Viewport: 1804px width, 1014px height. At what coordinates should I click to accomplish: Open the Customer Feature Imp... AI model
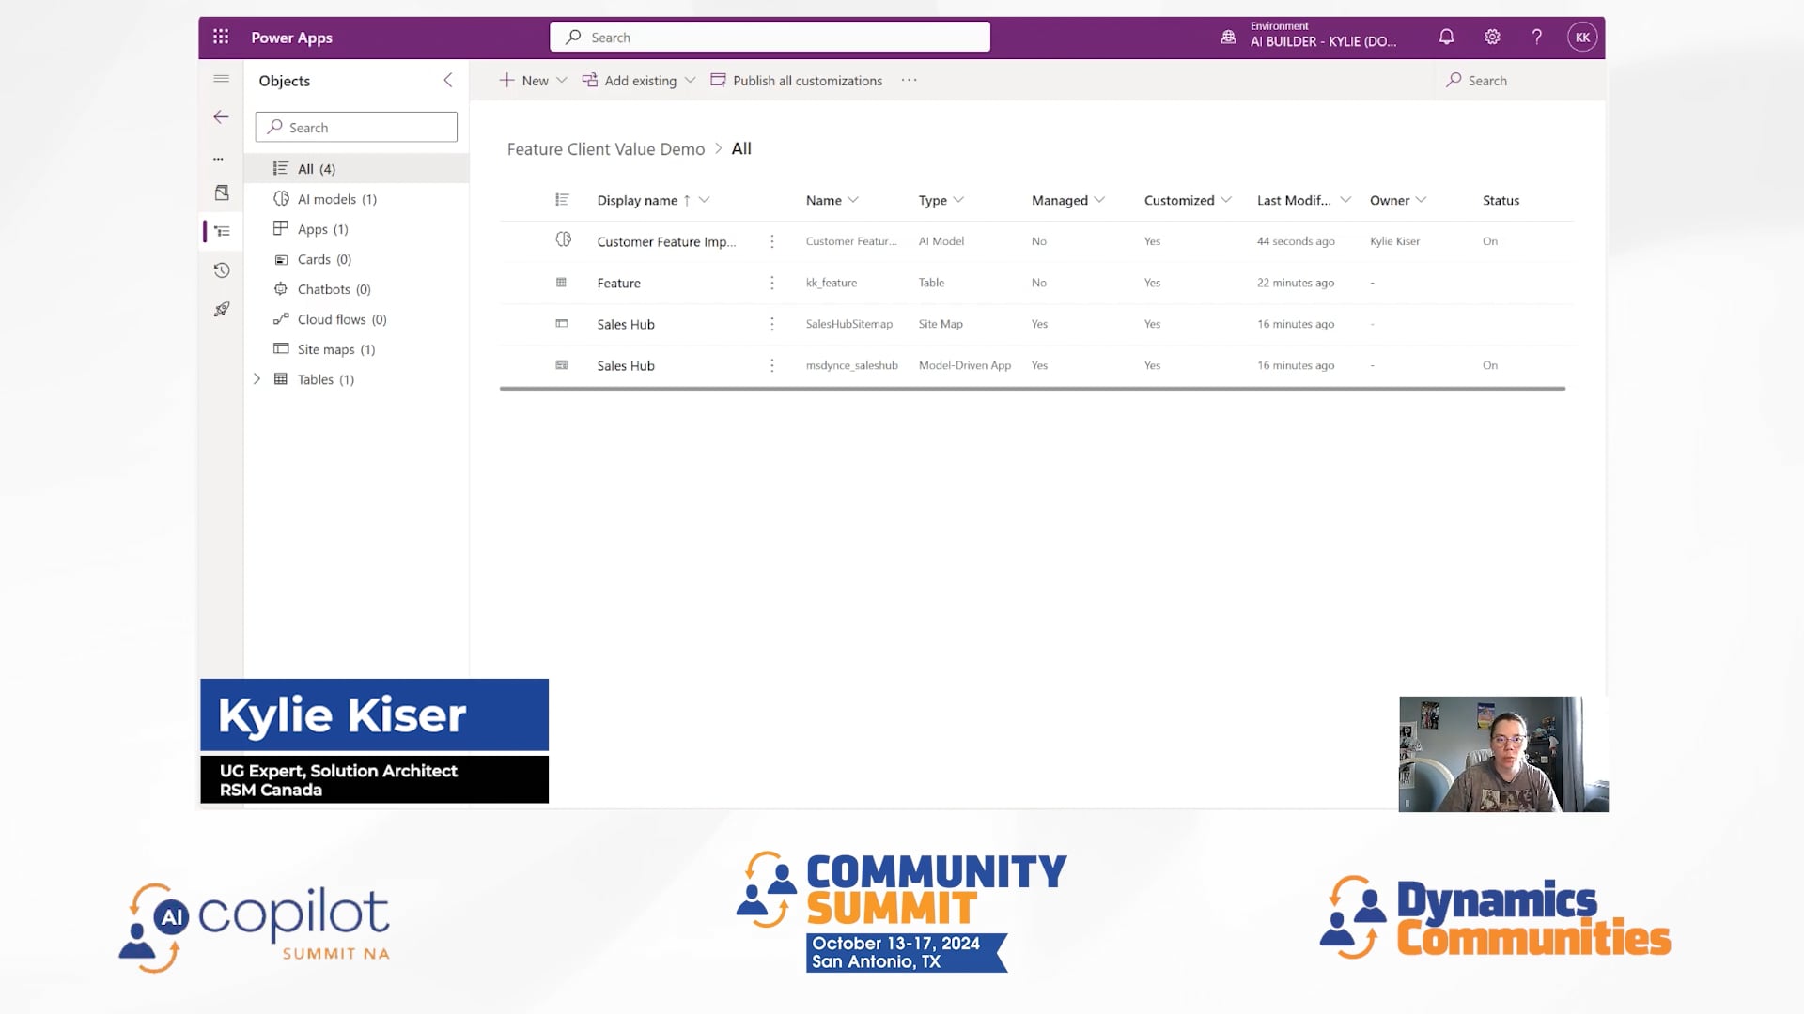tap(666, 241)
